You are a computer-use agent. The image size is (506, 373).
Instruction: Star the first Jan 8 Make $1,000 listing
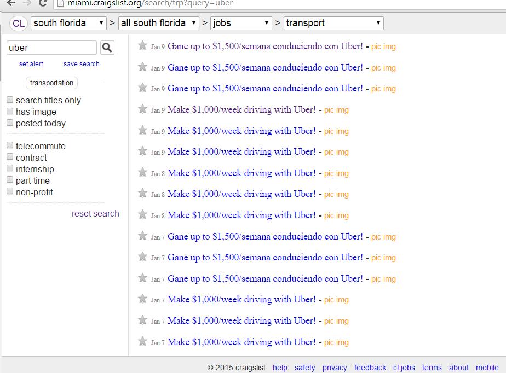pos(142,172)
